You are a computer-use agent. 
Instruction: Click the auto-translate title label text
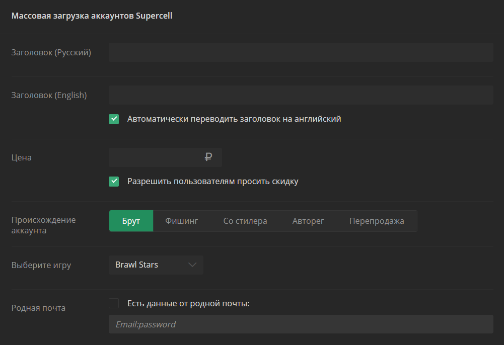click(x=234, y=119)
